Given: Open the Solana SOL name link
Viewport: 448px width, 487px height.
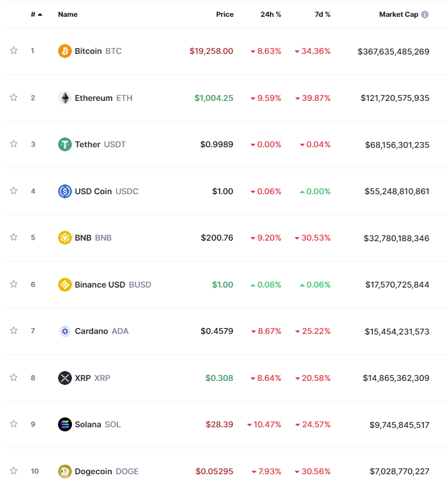Looking at the screenshot, I should (x=97, y=424).
